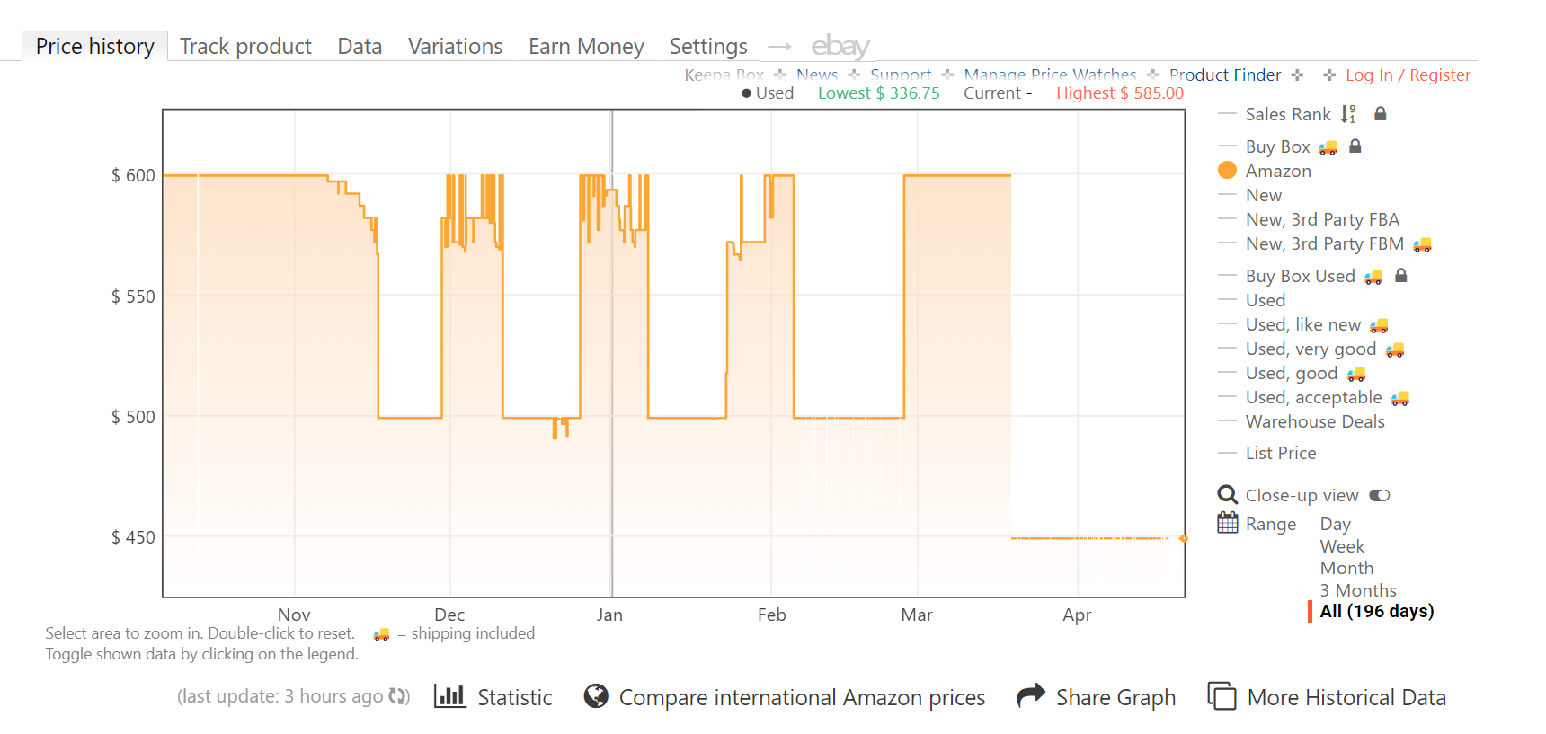Viewport: 1546px width, 734px height.
Task: Toggle the Close-up view switch
Action: tap(1380, 495)
